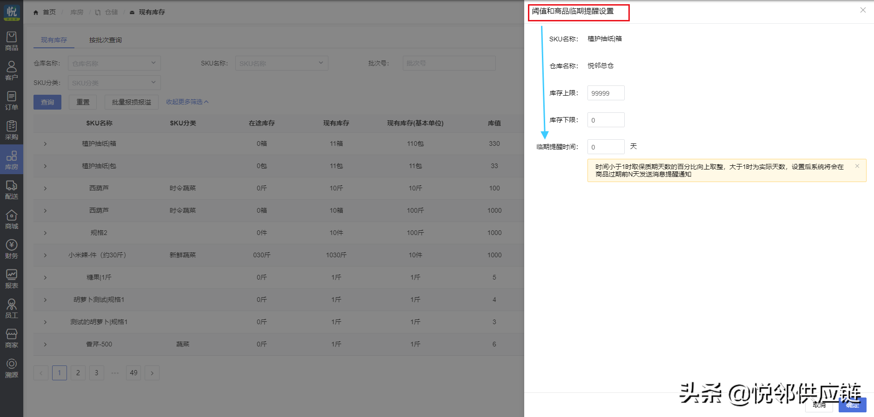Open the 报表 sidebar section

click(12, 279)
